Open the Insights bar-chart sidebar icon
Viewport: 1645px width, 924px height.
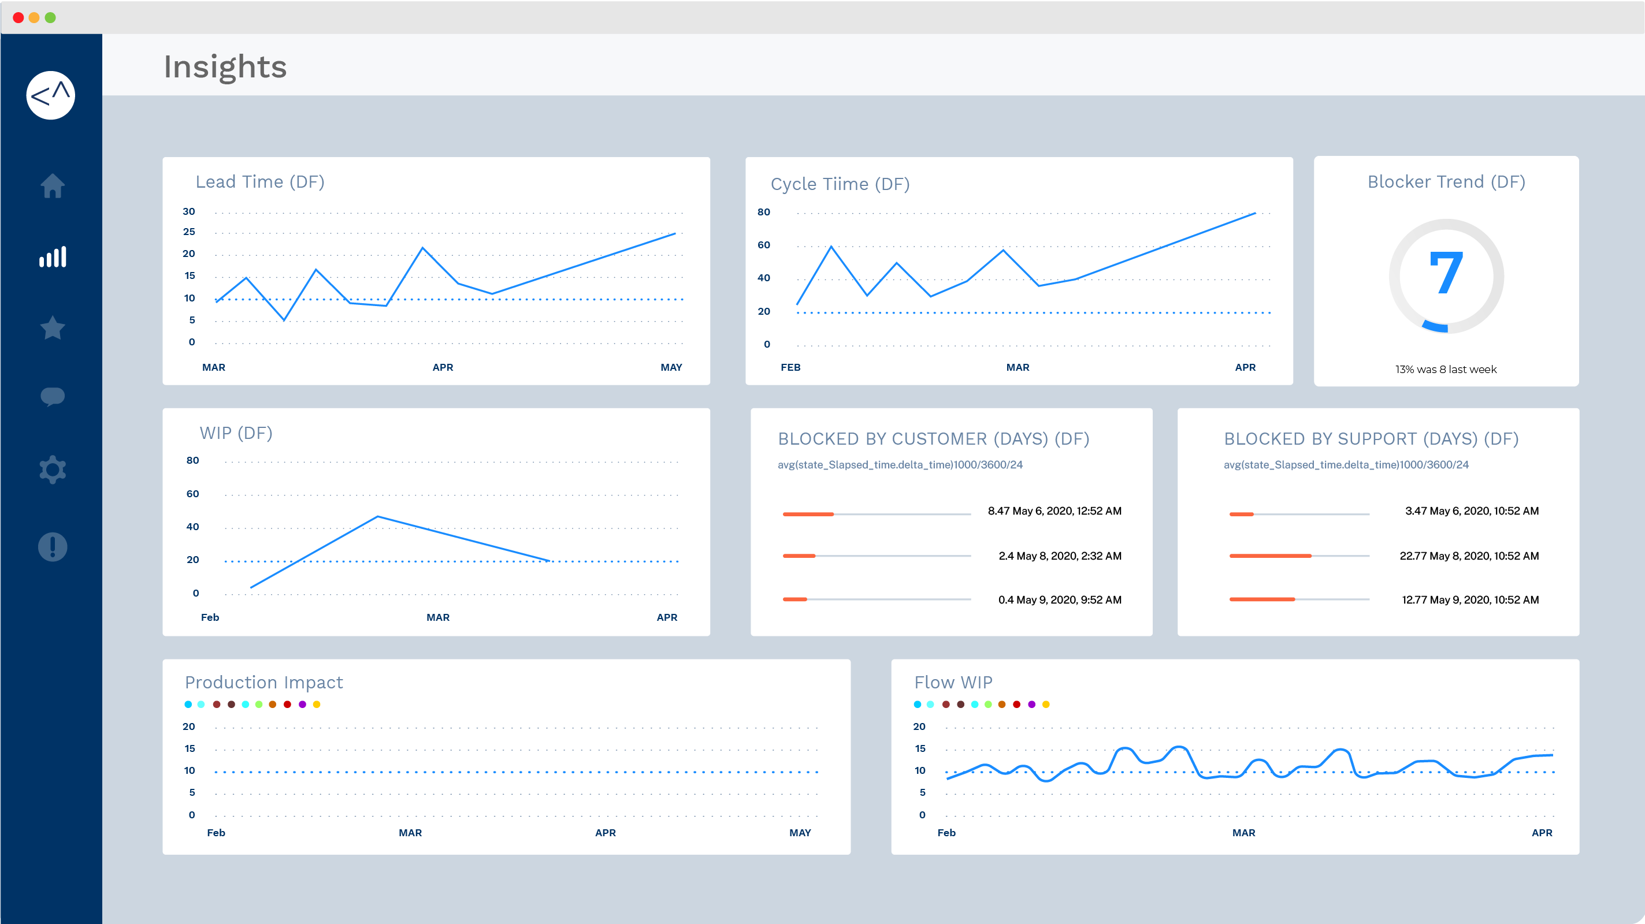[53, 256]
